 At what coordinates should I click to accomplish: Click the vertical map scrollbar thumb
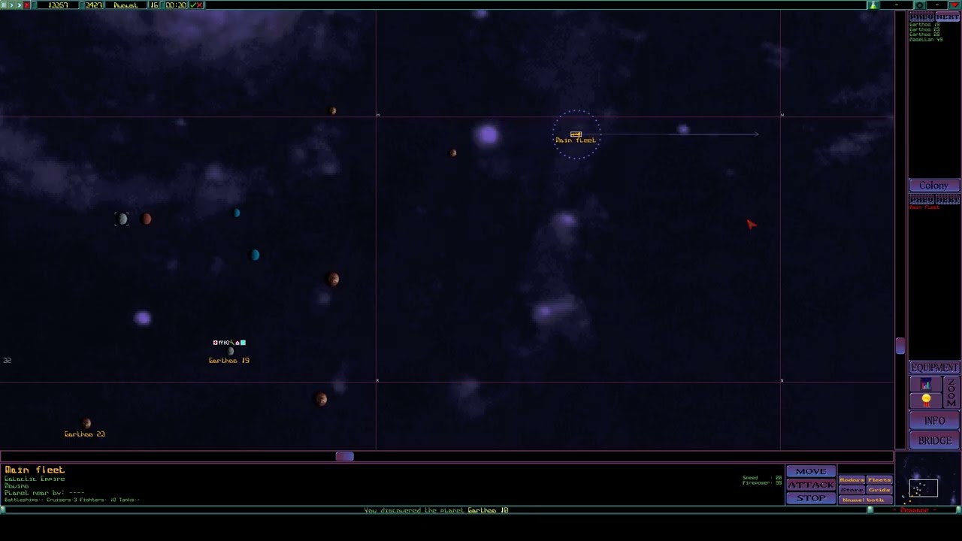click(900, 346)
